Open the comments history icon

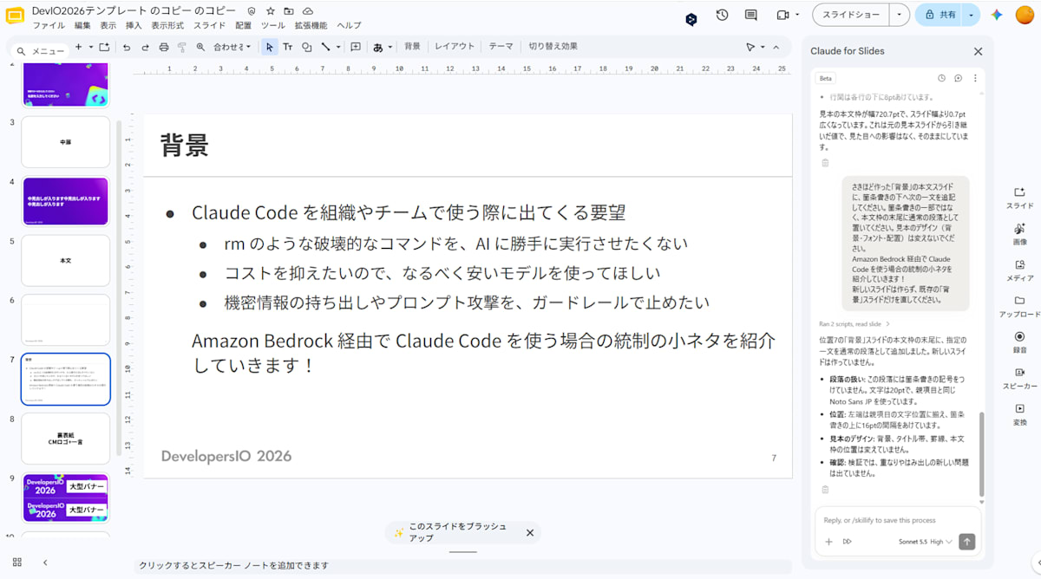[751, 15]
